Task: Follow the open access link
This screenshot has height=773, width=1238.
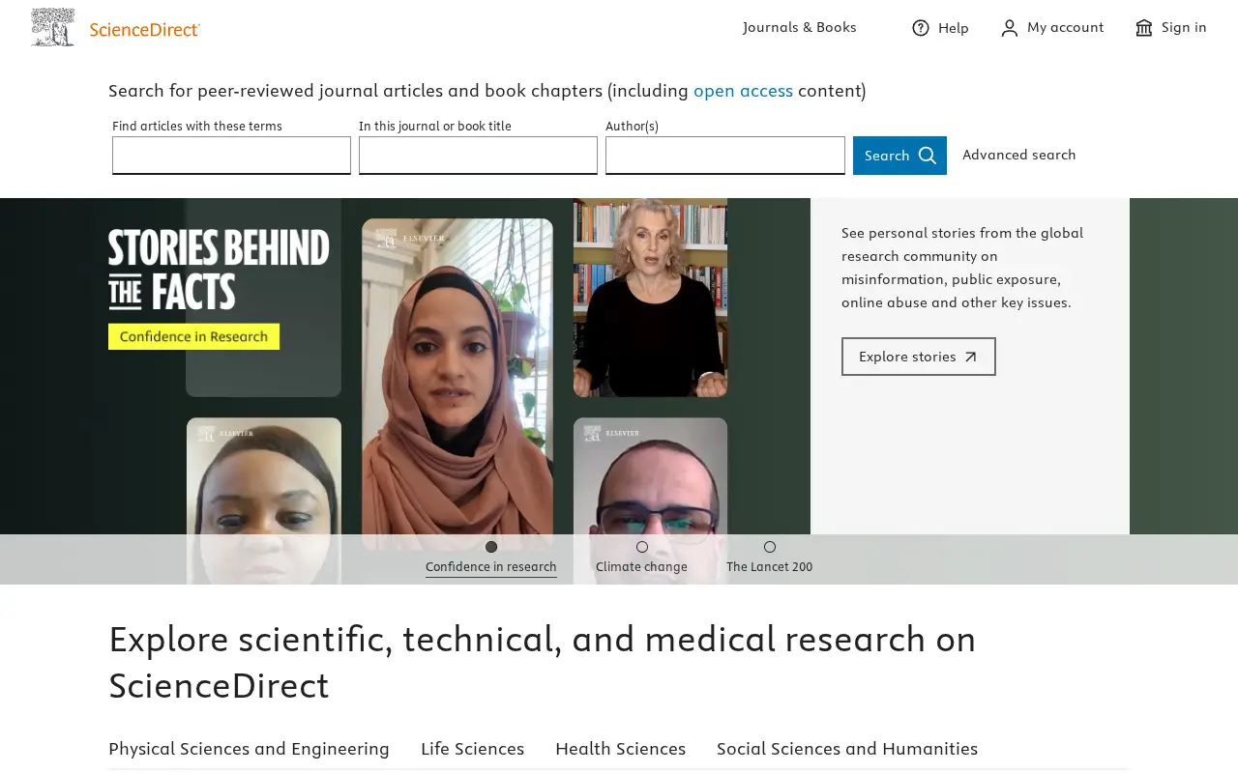Action: (x=743, y=91)
